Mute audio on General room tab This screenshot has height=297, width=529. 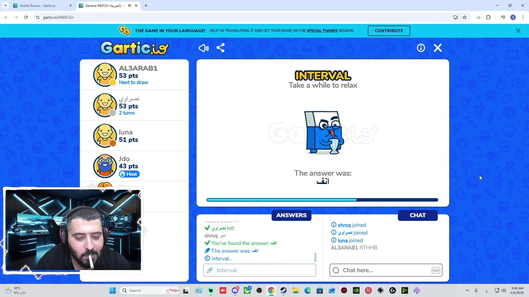click(x=129, y=6)
